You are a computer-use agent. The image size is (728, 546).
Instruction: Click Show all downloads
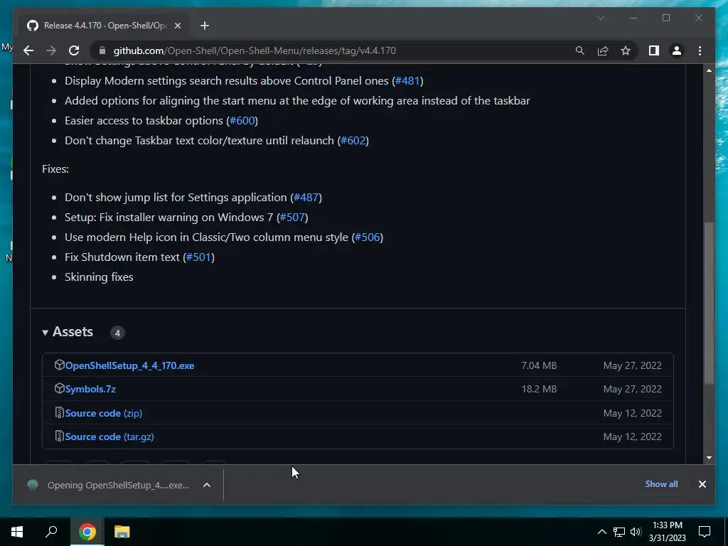click(661, 484)
